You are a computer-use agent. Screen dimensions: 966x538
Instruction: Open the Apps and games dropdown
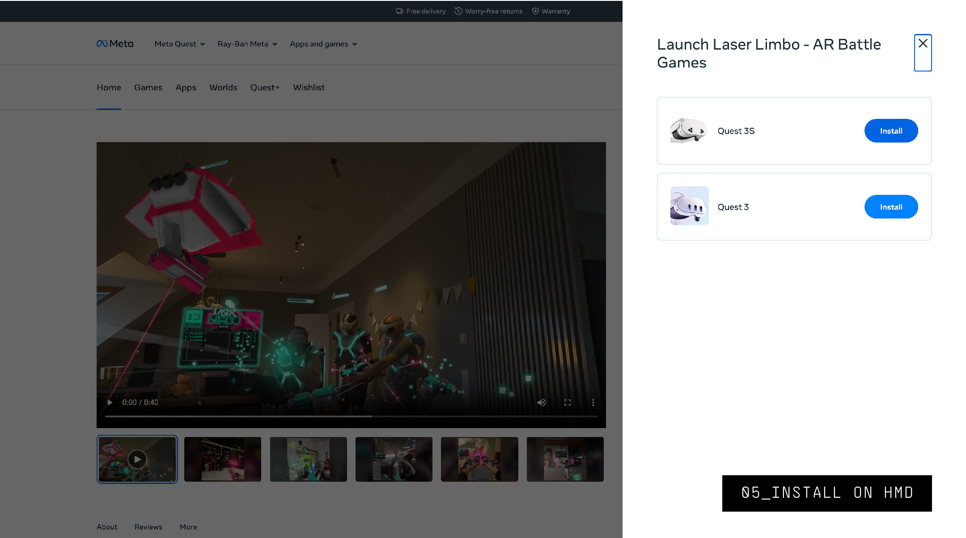323,44
